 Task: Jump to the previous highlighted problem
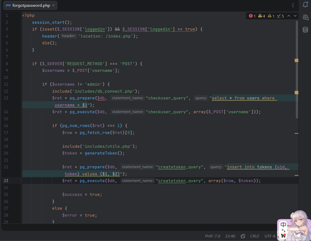289,16
